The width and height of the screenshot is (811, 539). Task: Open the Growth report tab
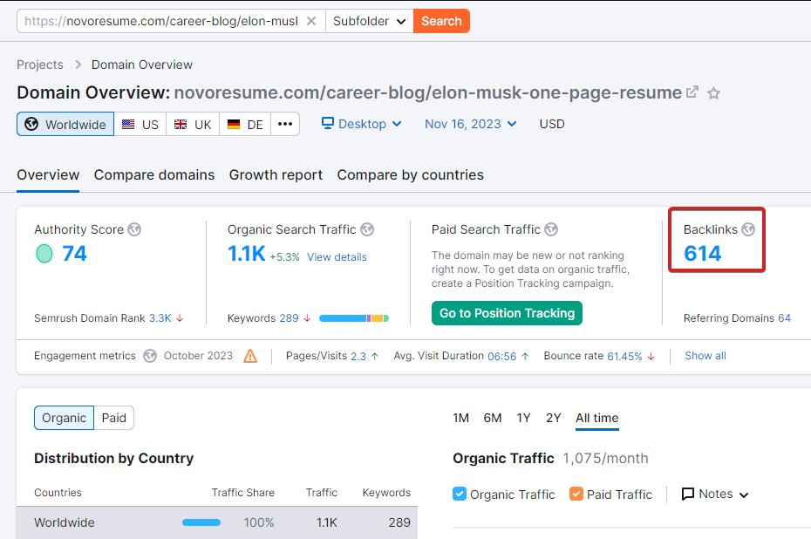click(276, 174)
